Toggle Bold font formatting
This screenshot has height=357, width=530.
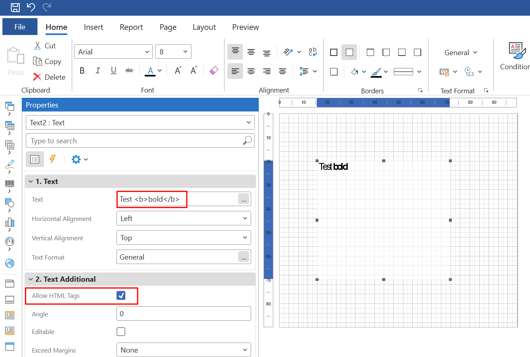point(82,71)
